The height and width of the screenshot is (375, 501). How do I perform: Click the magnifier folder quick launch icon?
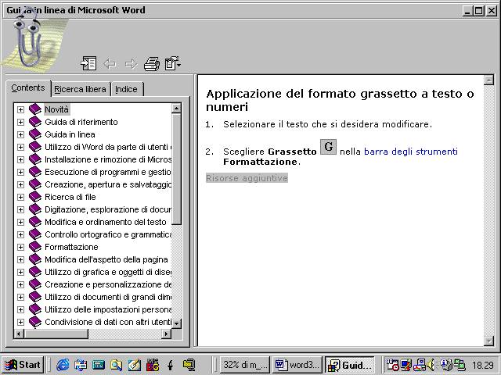(116, 365)
